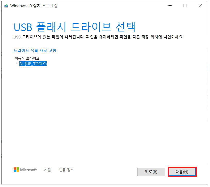Select the 이동식 드라이브 tree node

coord(27,58)
